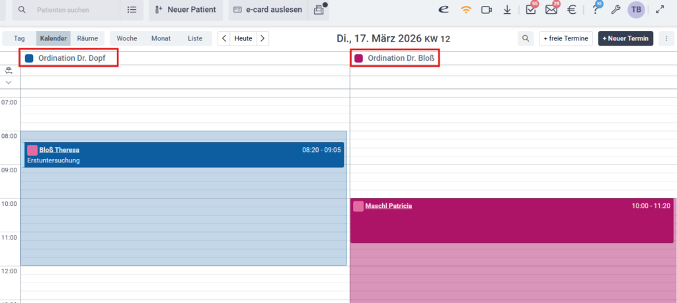
Task: Switch to the Tag view
Action: [x=19, y=38]
